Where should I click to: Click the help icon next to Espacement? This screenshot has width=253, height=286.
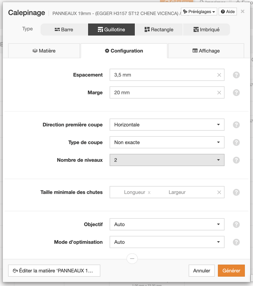(236, 75)
